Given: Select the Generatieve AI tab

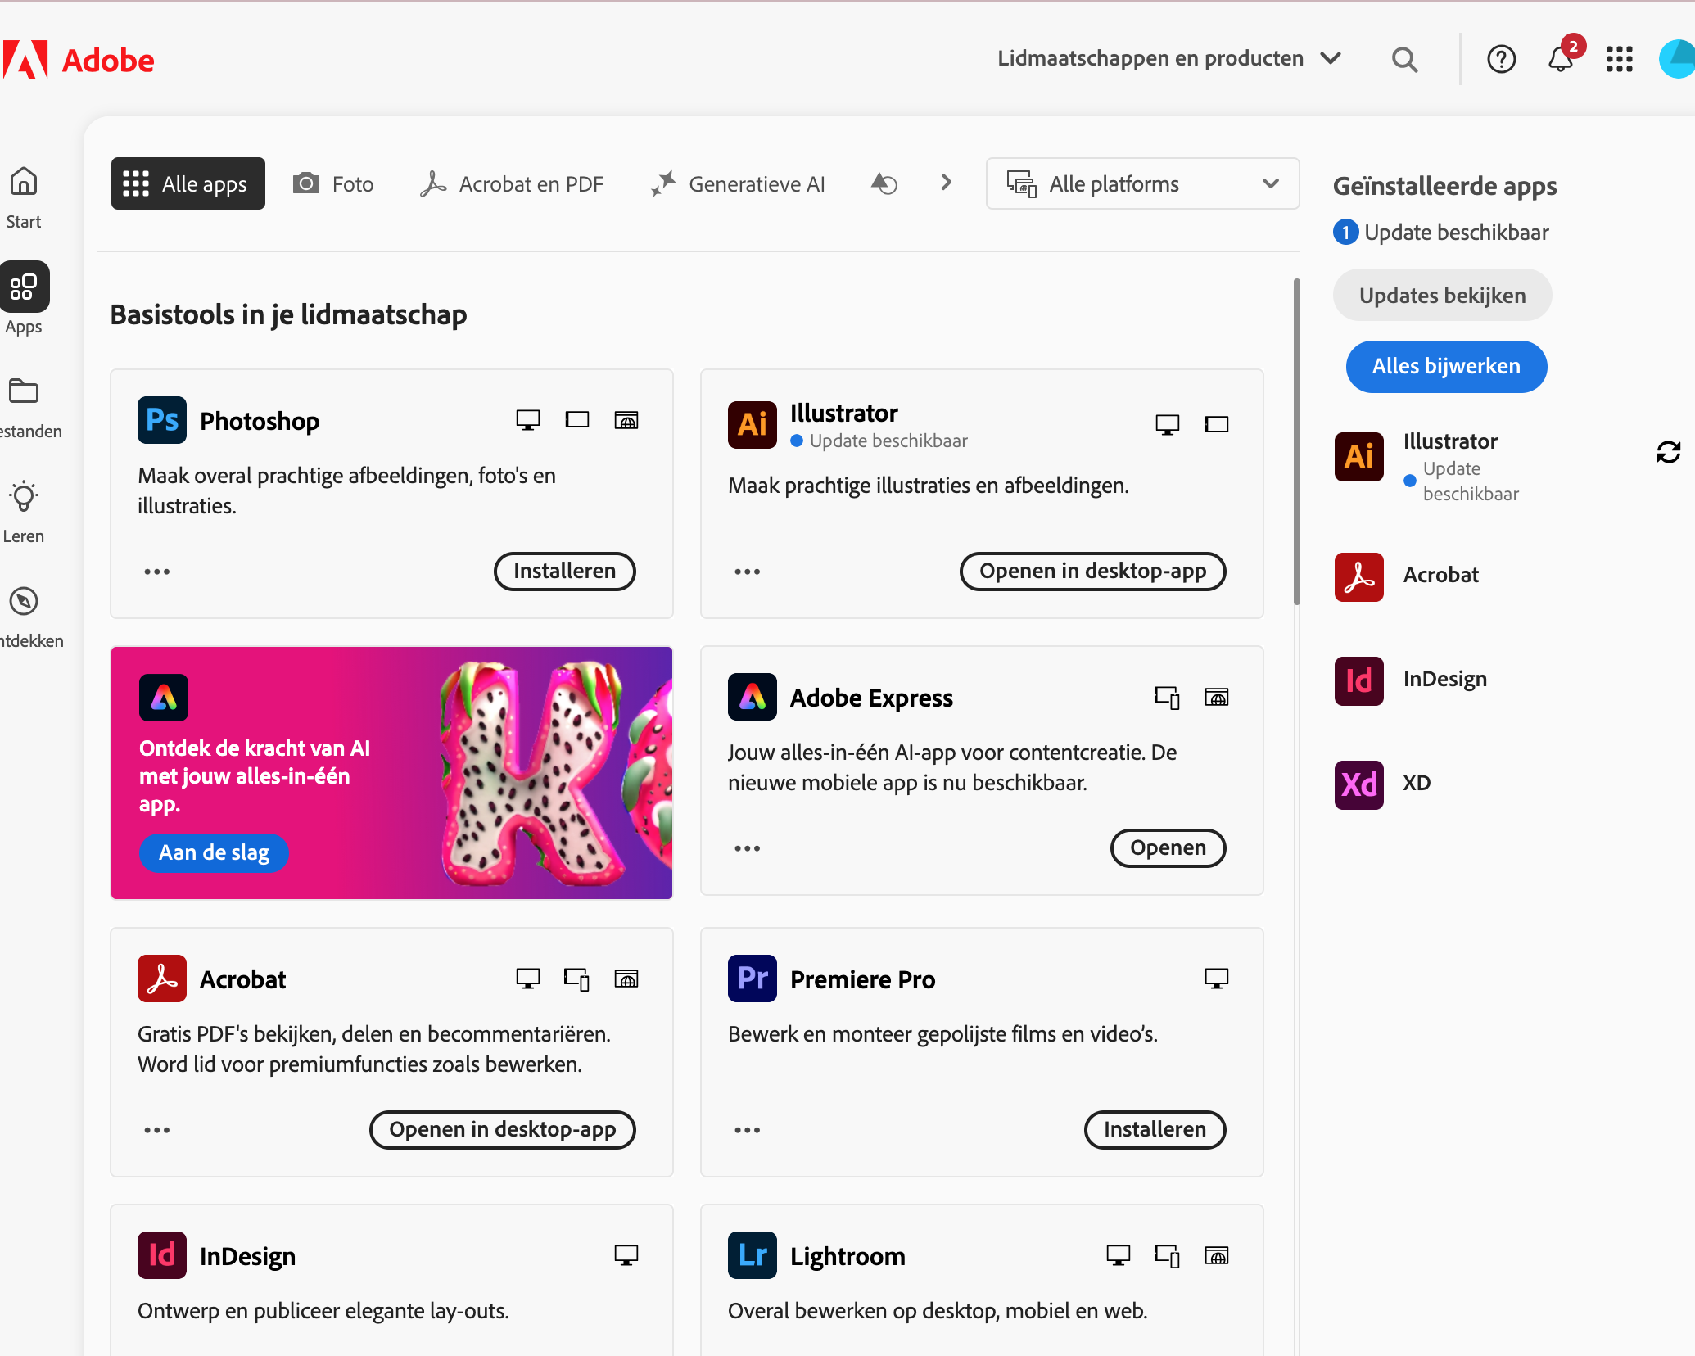Looking at the screenshot, I should tap(738, 183).
